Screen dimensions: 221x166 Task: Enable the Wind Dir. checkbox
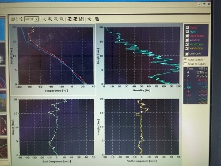pyautogui.click(x=187, y=40)
